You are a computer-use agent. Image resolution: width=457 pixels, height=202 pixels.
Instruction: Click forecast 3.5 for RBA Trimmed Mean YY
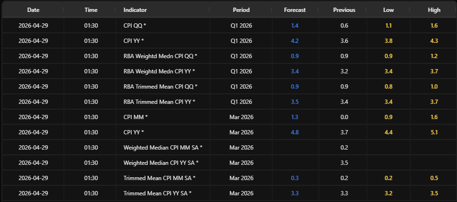coord(295,102)
